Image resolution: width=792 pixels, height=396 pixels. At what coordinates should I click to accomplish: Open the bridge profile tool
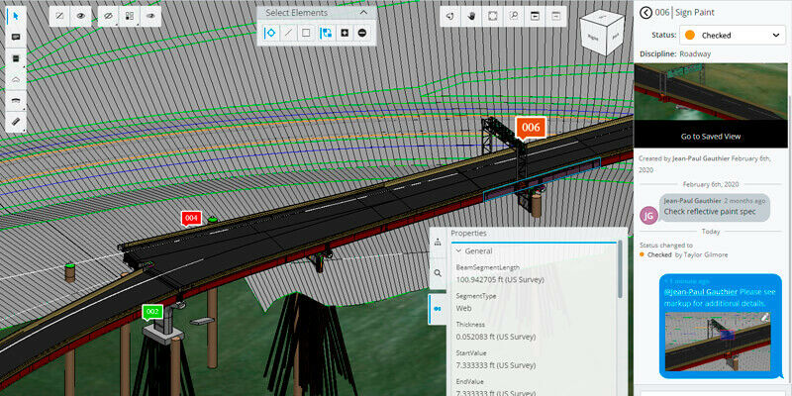(16, 101)
